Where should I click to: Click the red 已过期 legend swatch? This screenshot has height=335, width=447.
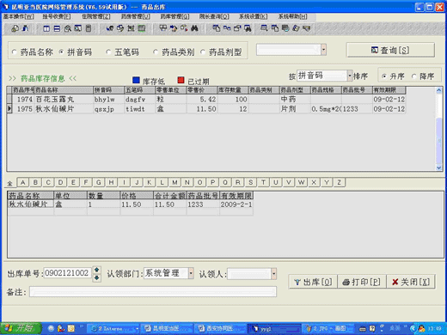coord(181,80)
